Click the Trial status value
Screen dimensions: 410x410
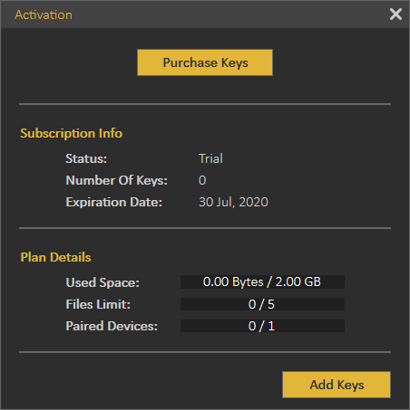point(210,158)
